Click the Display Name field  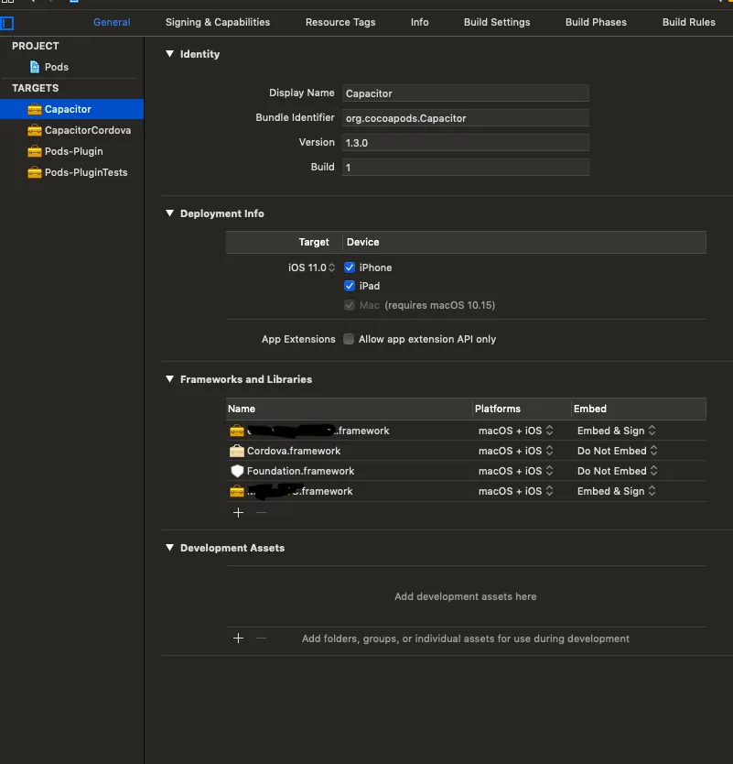point(465,93)
